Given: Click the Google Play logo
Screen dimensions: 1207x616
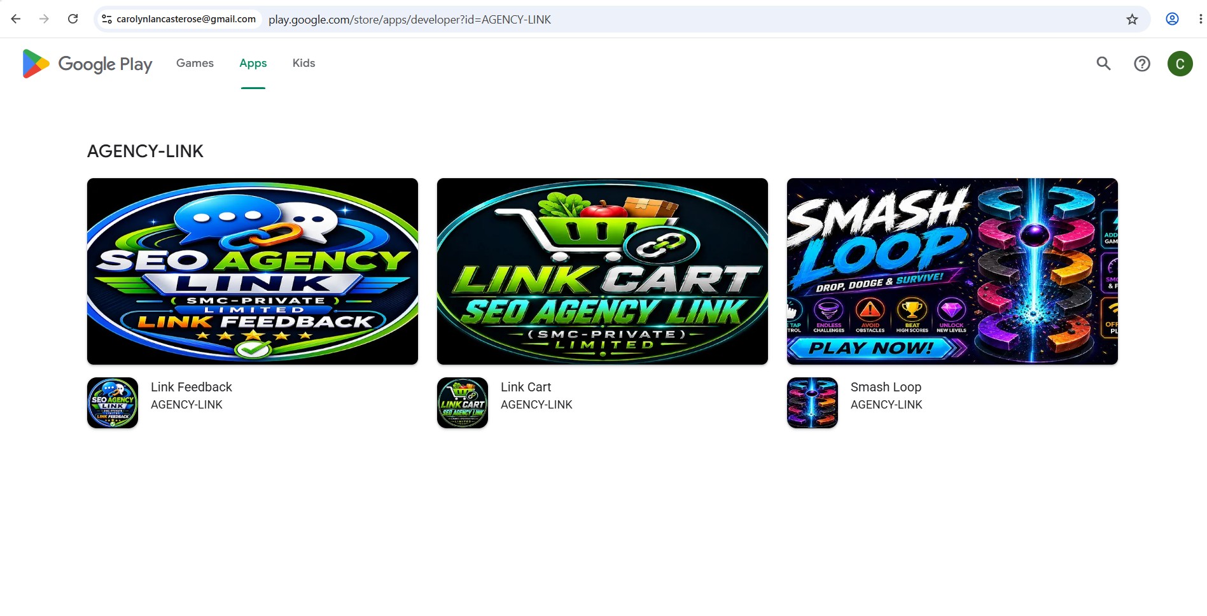Looking at the screenshot, I should pyautogui.click(x=87, y=64).
